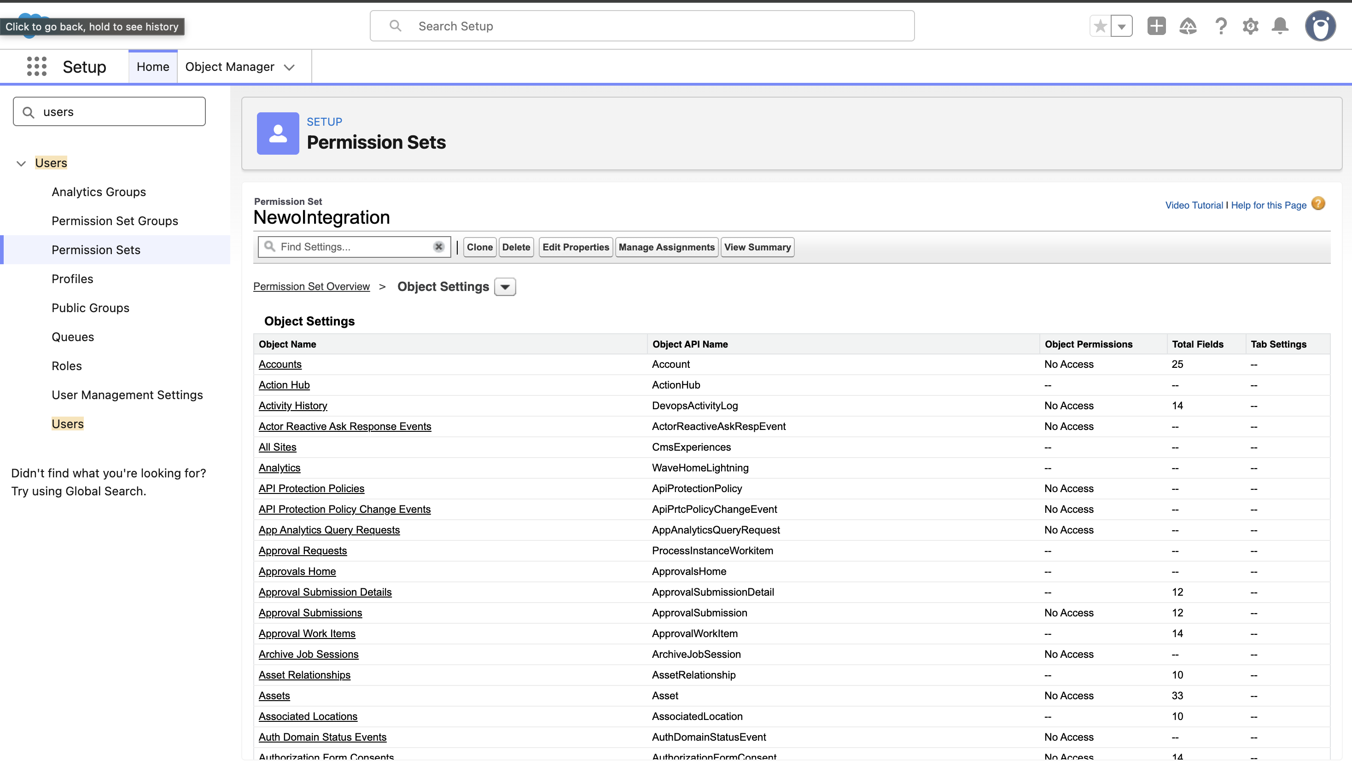
Task: Open the Object Settings dropdown arrow
Action: tap(505, 287)
